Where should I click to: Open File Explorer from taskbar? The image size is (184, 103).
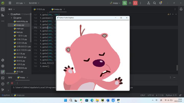coord(97,100)
